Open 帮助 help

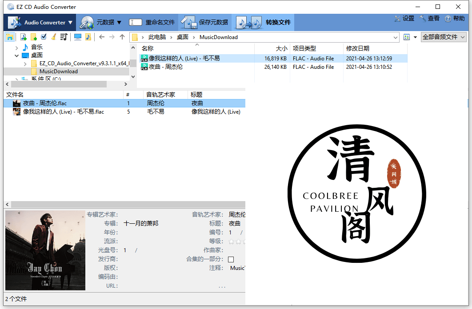click(x=455, y=18)
